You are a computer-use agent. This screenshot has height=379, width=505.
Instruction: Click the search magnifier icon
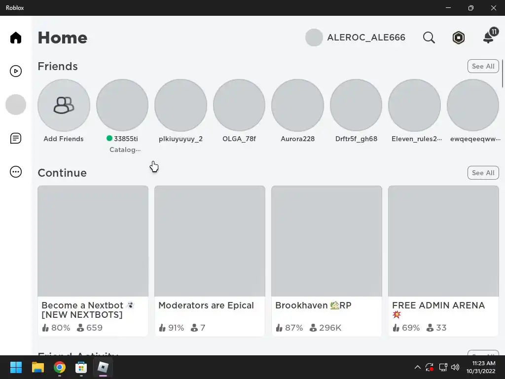[429, 38]
